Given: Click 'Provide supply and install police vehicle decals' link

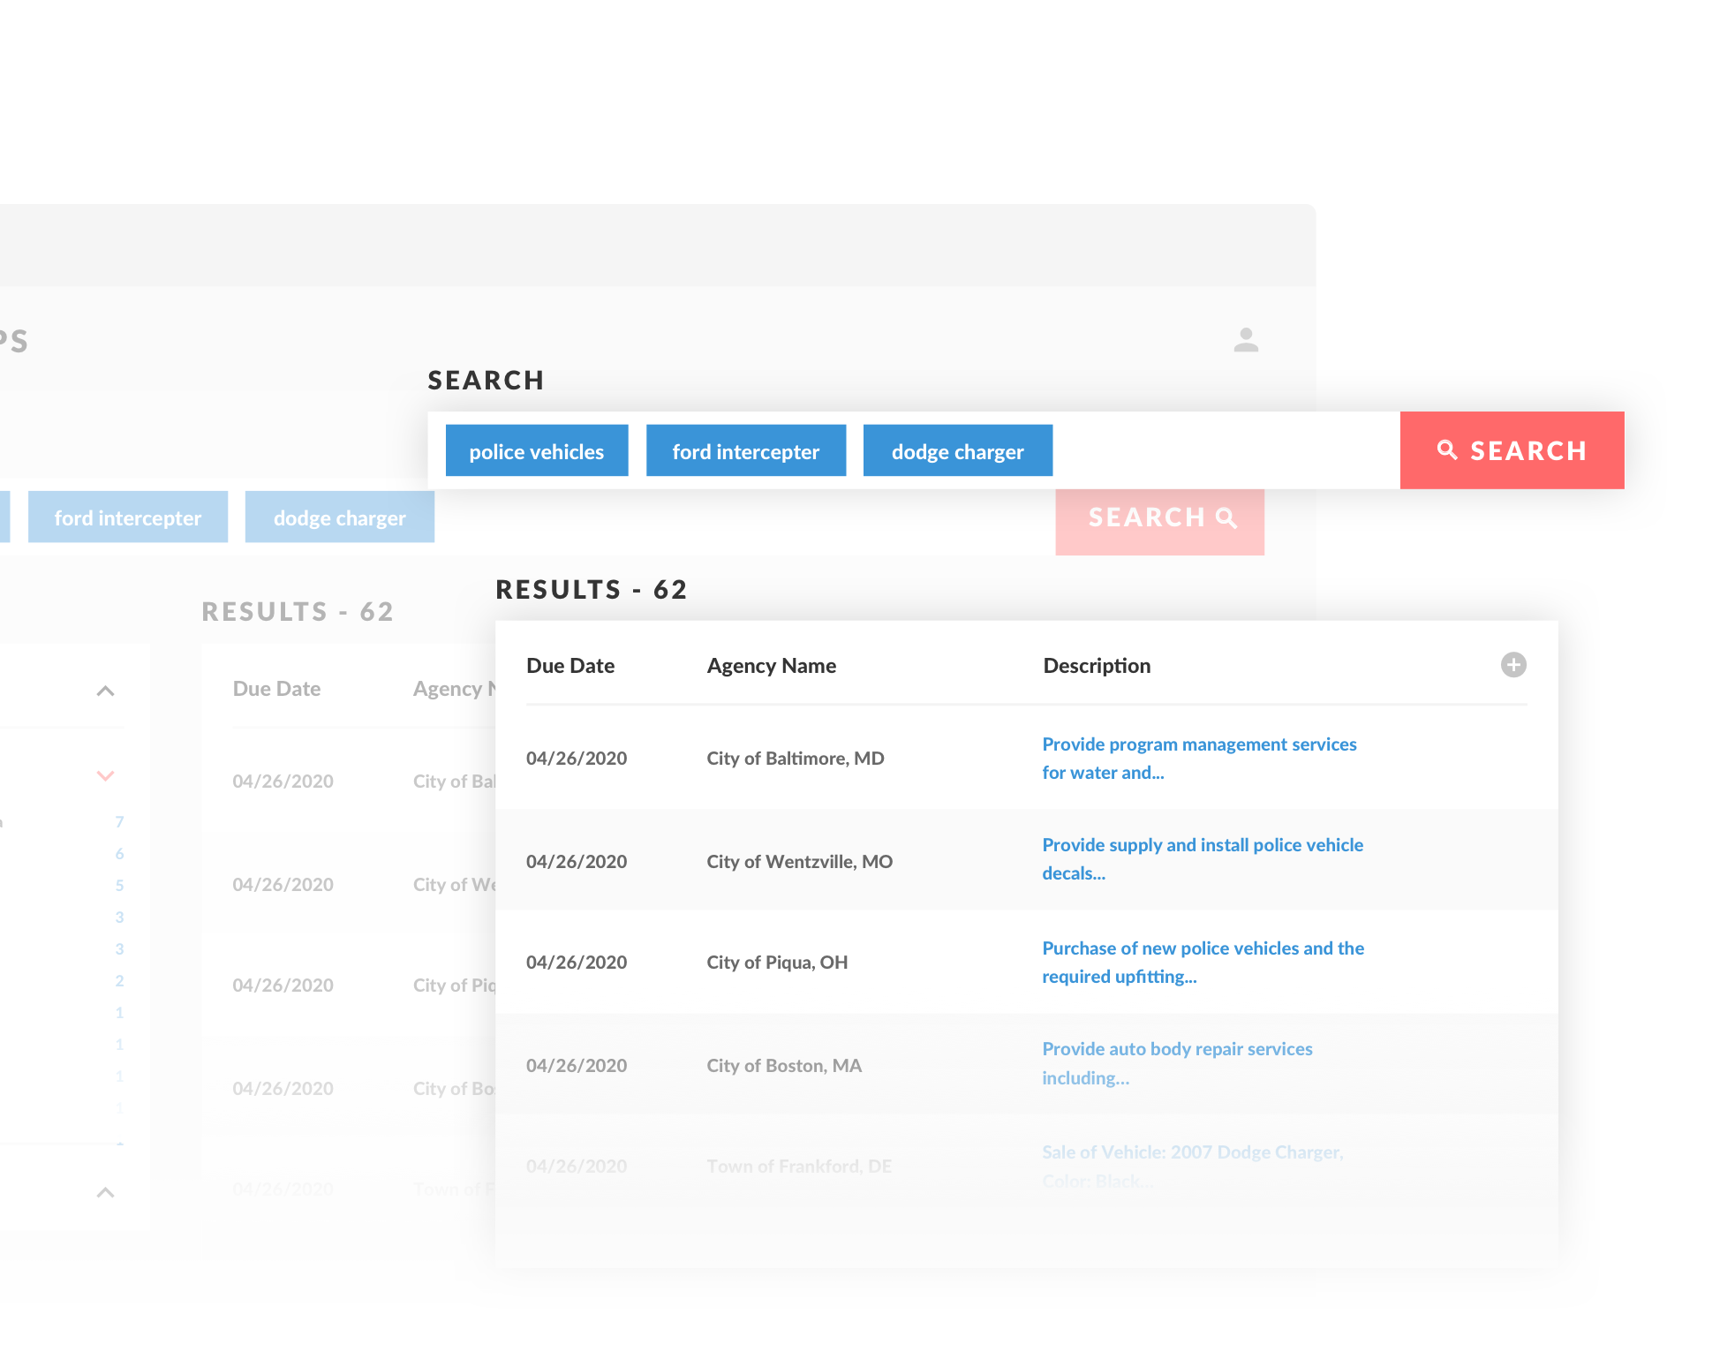Looking at the screenshot, I should (x=1202, y=858).
